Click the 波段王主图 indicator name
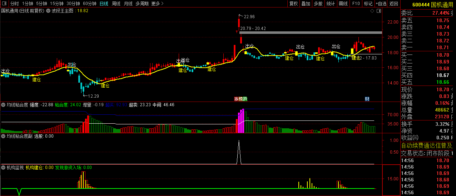456x196 pixels. [x=63, y=11]
